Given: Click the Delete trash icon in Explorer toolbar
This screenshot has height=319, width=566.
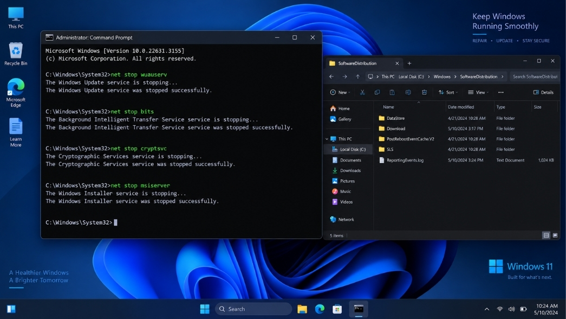Looking at the screenshot, I should coord(425,93).
